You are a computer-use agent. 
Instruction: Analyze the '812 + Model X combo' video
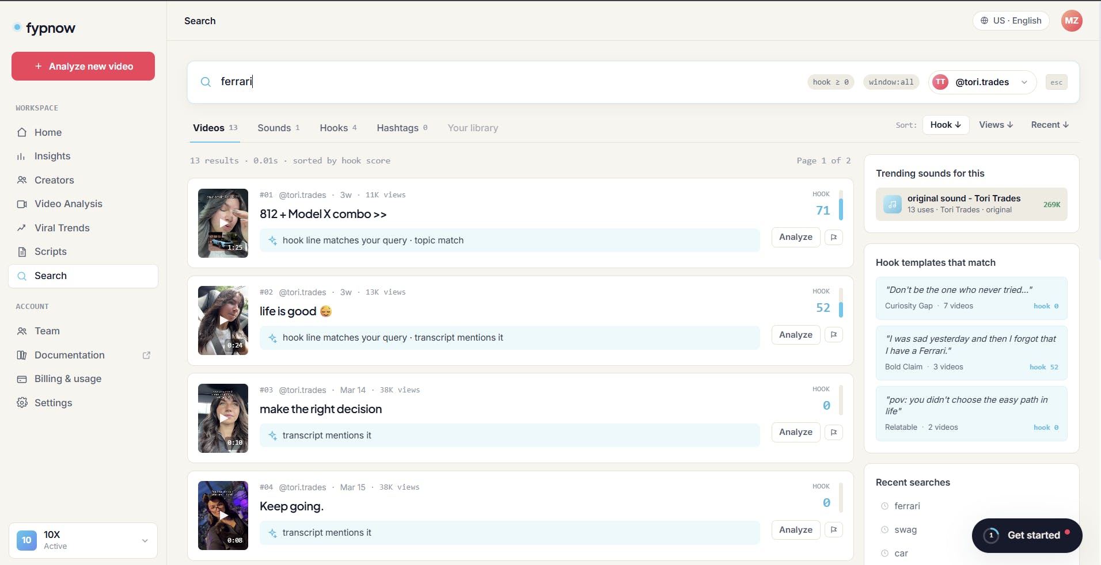click(x=796, y=237)
